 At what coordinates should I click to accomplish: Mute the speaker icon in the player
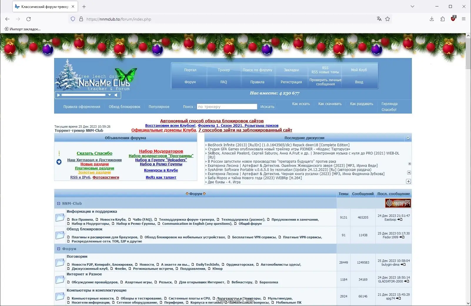pyautogui.click(x=117, y=95)
